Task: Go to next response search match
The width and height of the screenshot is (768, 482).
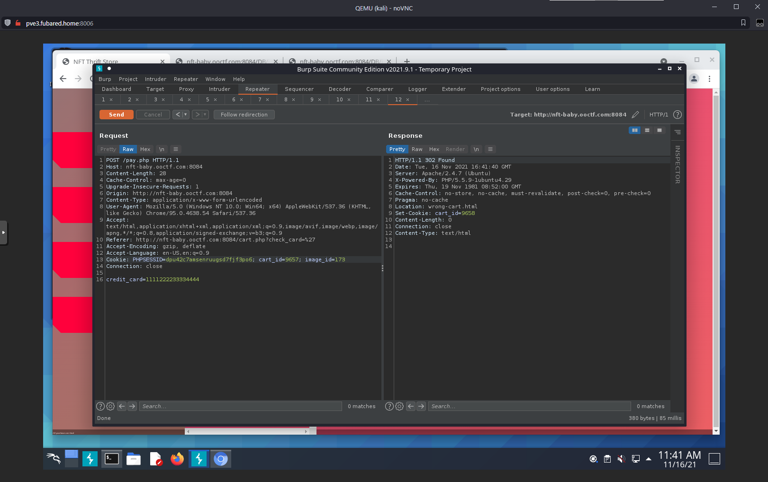Action: coord(421,406)
